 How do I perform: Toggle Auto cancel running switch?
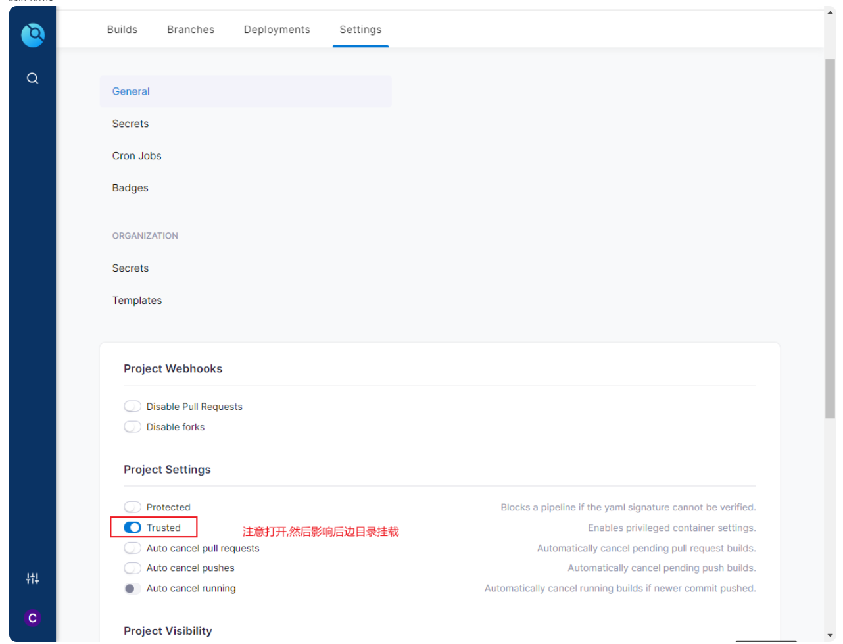(133, 589)
